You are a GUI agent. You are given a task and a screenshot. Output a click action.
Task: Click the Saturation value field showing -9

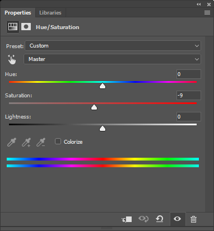click(x=189, y=96)
